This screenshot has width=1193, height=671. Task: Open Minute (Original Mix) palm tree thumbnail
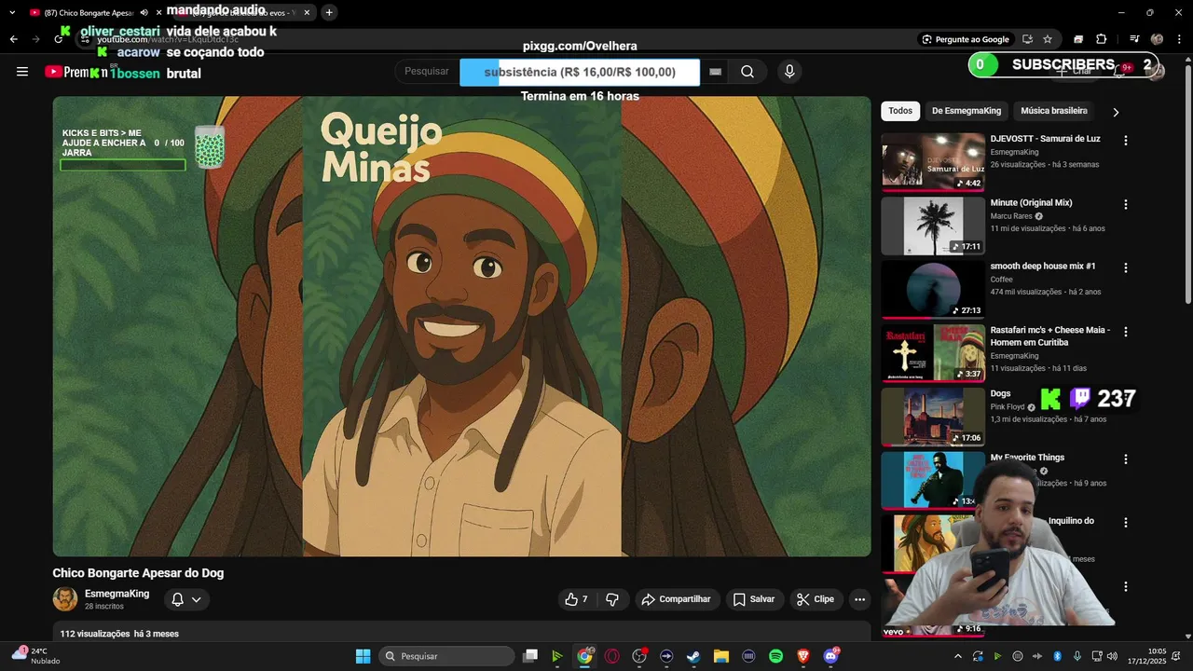pyautogui.click(x=933, y=226)
